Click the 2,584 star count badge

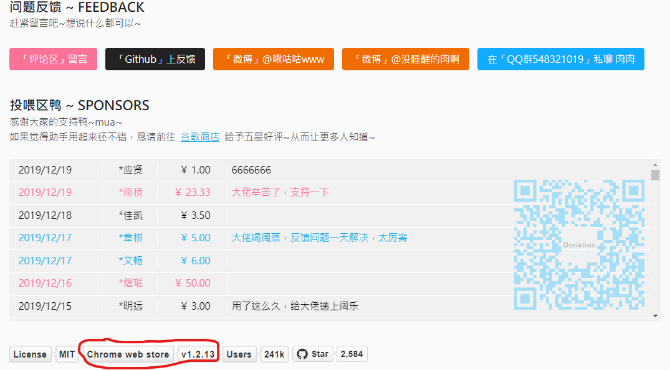pyautogui.click(x=352, y=354)
